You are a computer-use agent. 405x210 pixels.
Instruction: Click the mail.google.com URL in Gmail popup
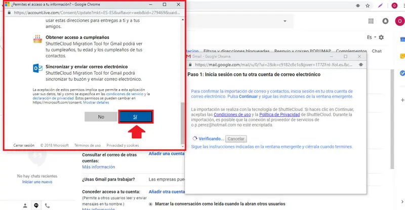coord(273,65)
